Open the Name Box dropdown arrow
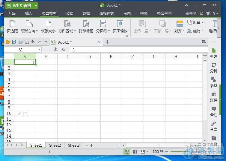 tap(40, 50)
